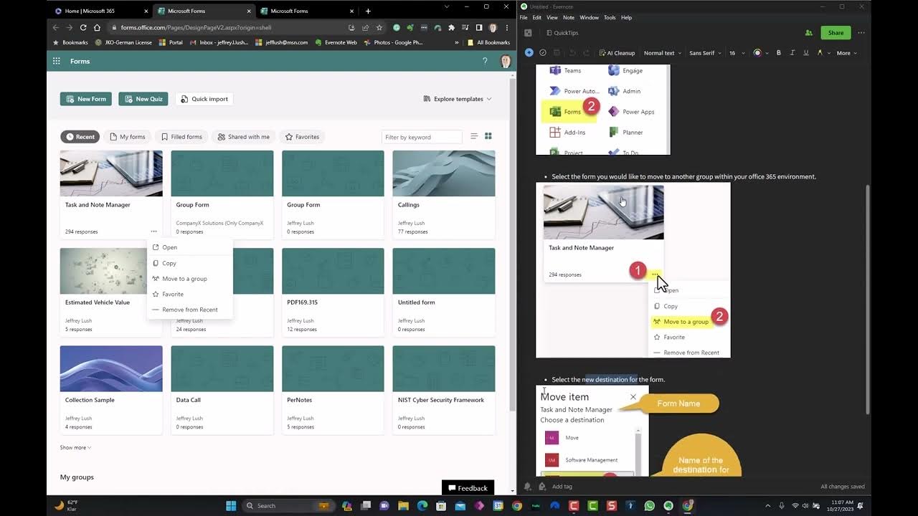Pick the font color circle swatch
The height and width of the screenshot is (516, 918).
click(x=757, y=52)
